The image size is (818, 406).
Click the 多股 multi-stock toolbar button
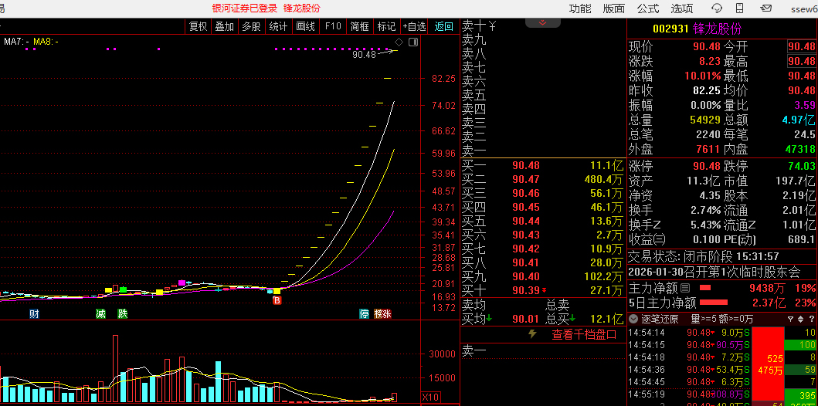(251, 26)
